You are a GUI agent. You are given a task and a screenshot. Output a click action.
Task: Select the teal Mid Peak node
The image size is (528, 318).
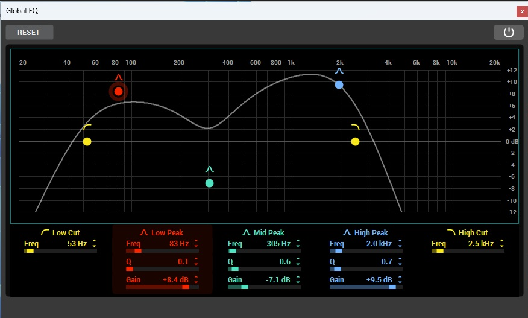pos(209,183)
